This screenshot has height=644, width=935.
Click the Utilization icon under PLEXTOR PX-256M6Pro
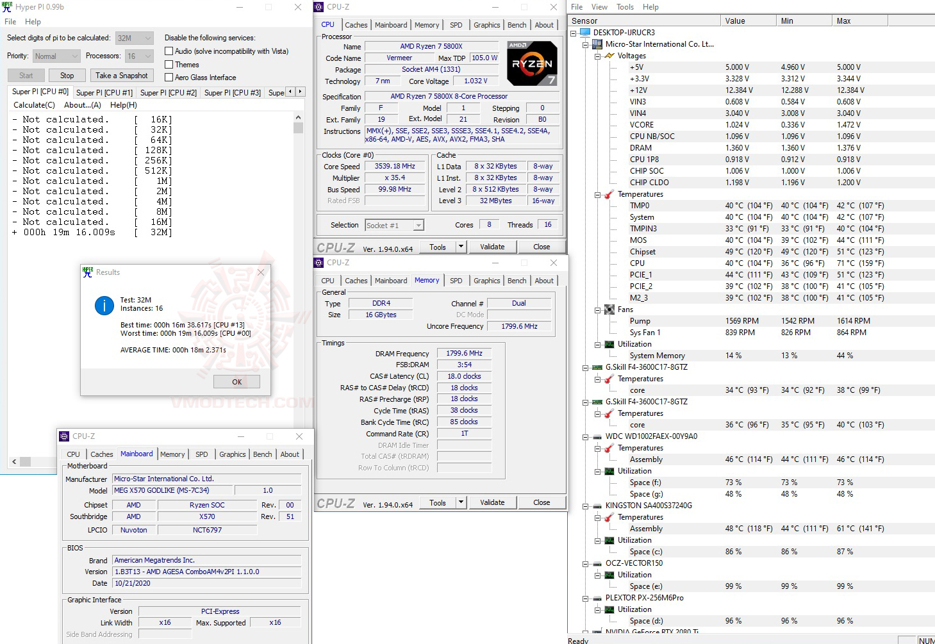[609, 609]
